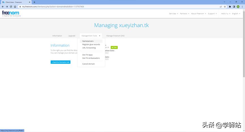This screenshot has width=245, height=132.
Task: Click the blue Information section heading
Action: click(x=60, y=45)
